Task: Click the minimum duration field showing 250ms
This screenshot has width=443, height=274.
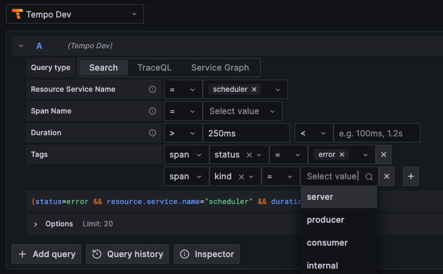Action: point(246,133)
